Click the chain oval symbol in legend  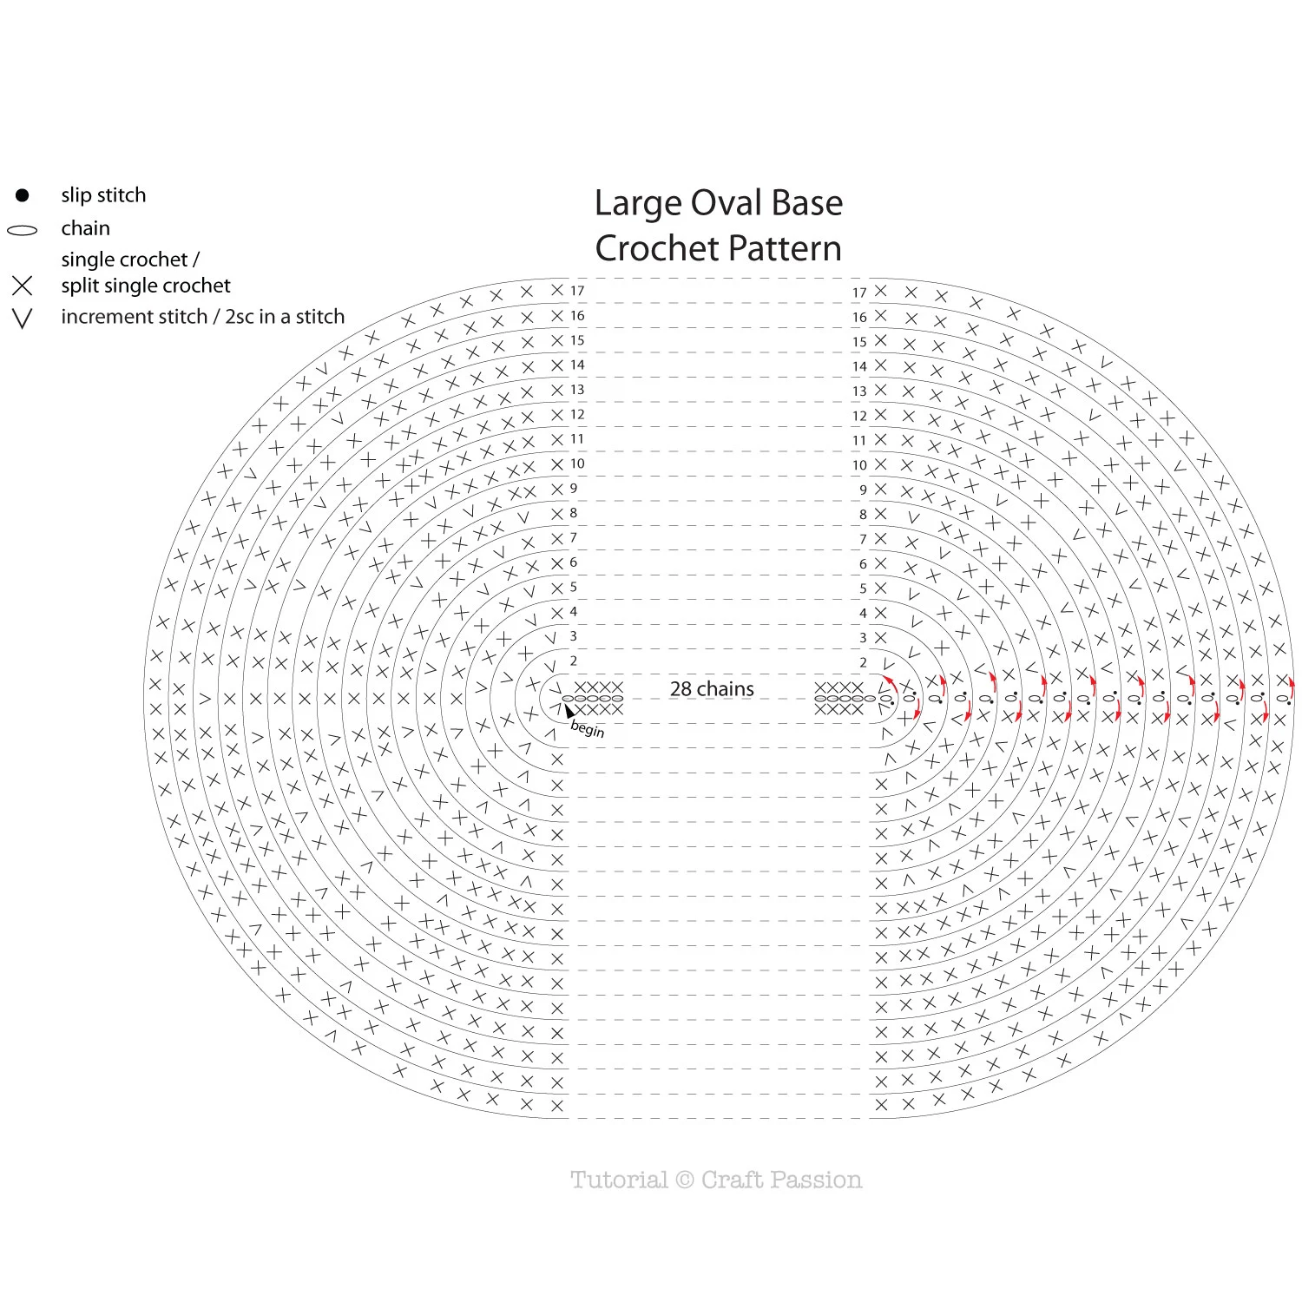coord(23,231)
